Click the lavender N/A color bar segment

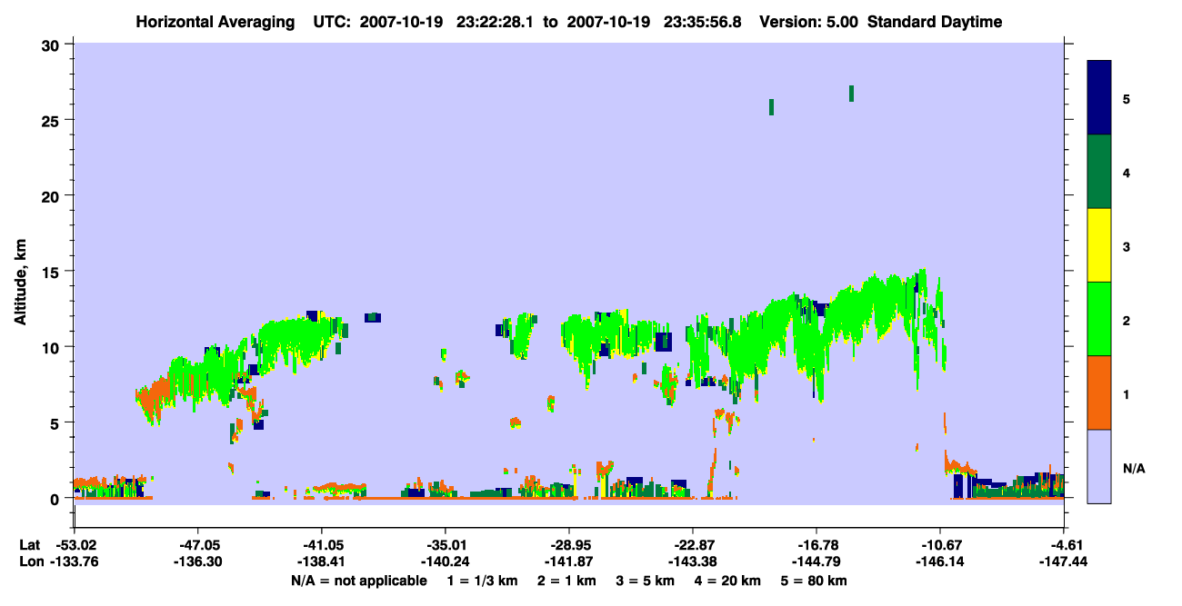1099,466
